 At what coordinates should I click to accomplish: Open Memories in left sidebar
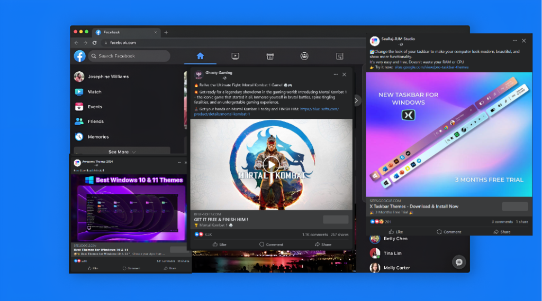point(92,137)
